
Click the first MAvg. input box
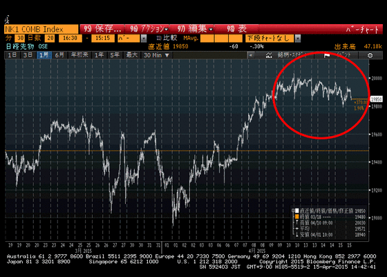(207, 38)
